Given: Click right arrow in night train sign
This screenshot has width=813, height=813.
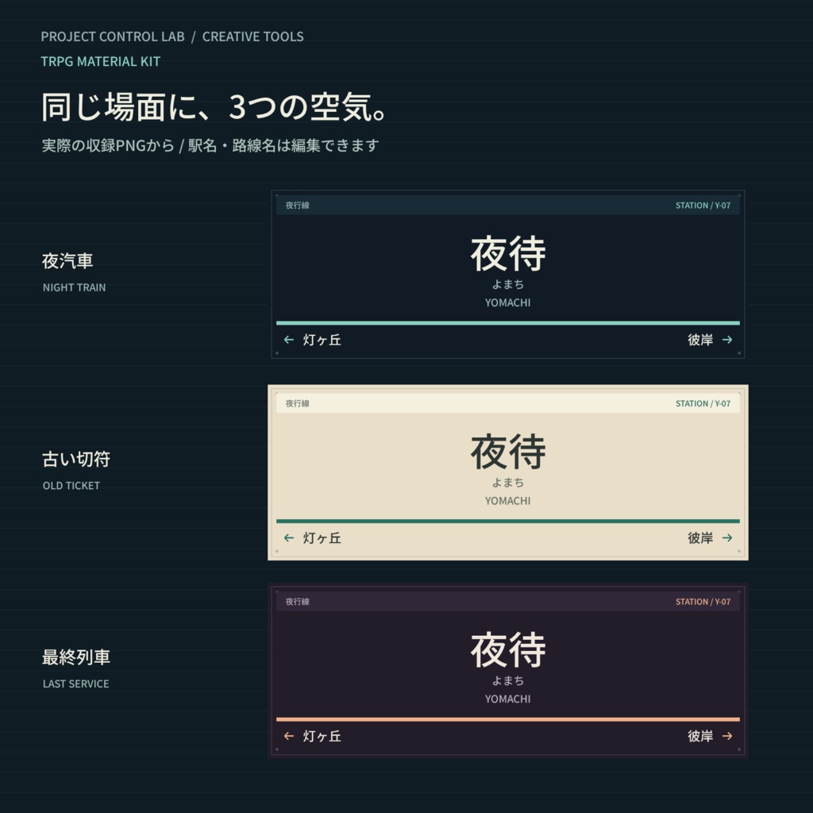Looking at the screenshot, I should pyautogui.click(x=727, y=340).
